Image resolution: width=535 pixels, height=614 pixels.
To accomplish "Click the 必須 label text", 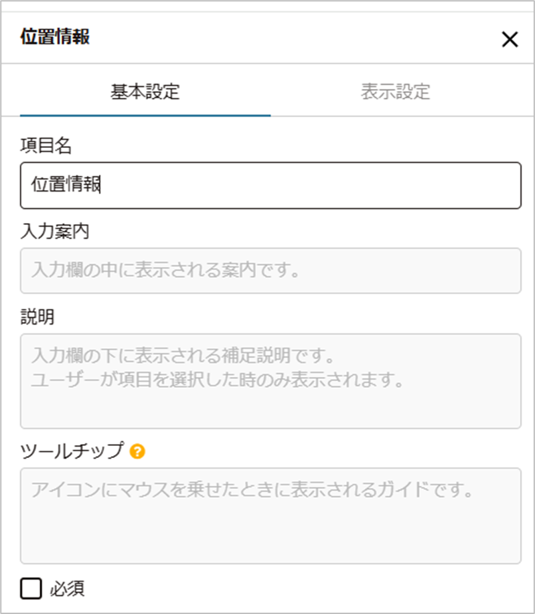I will (x=67, y=589).
